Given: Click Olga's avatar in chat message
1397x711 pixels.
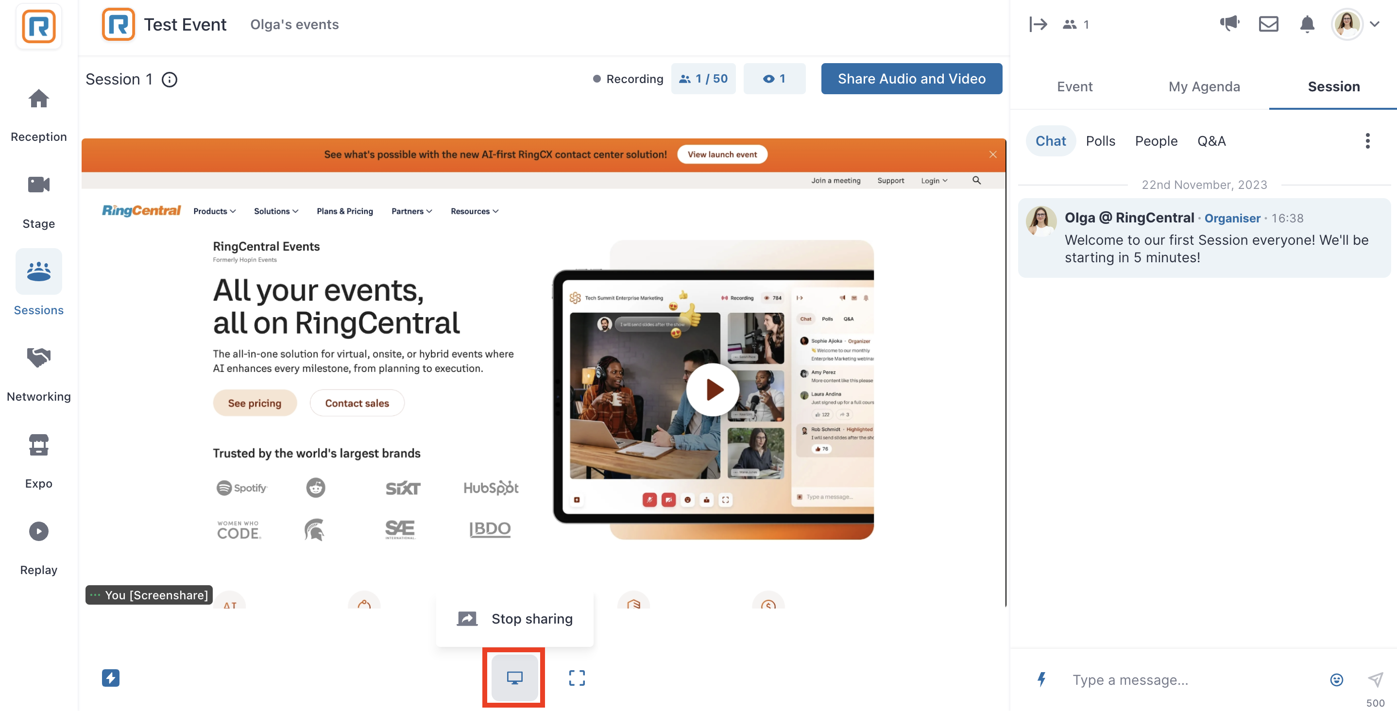Looking at the screenshot, I should click(1040, 220).
